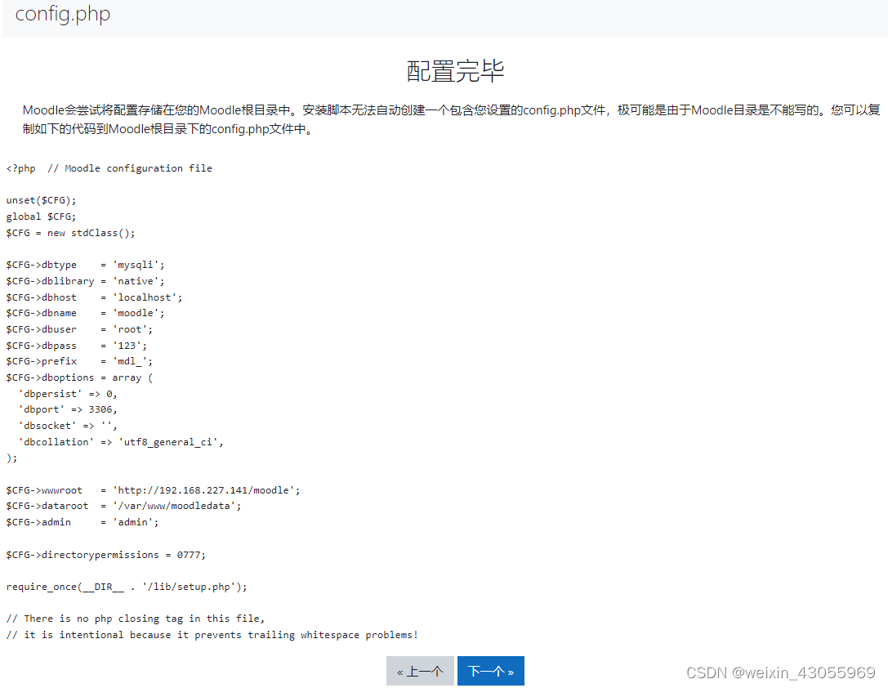
Task: Click the 'dbcollation' => 'utf8_general_ci' line
Action: [121, 442]
